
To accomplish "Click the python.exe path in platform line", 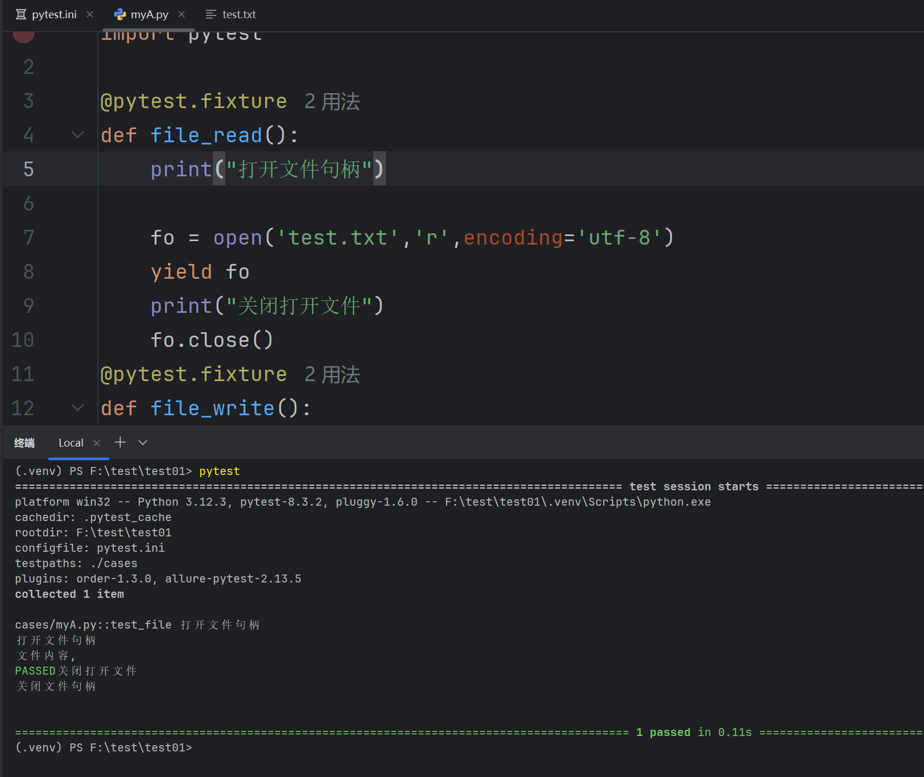I will click(577, 502).
